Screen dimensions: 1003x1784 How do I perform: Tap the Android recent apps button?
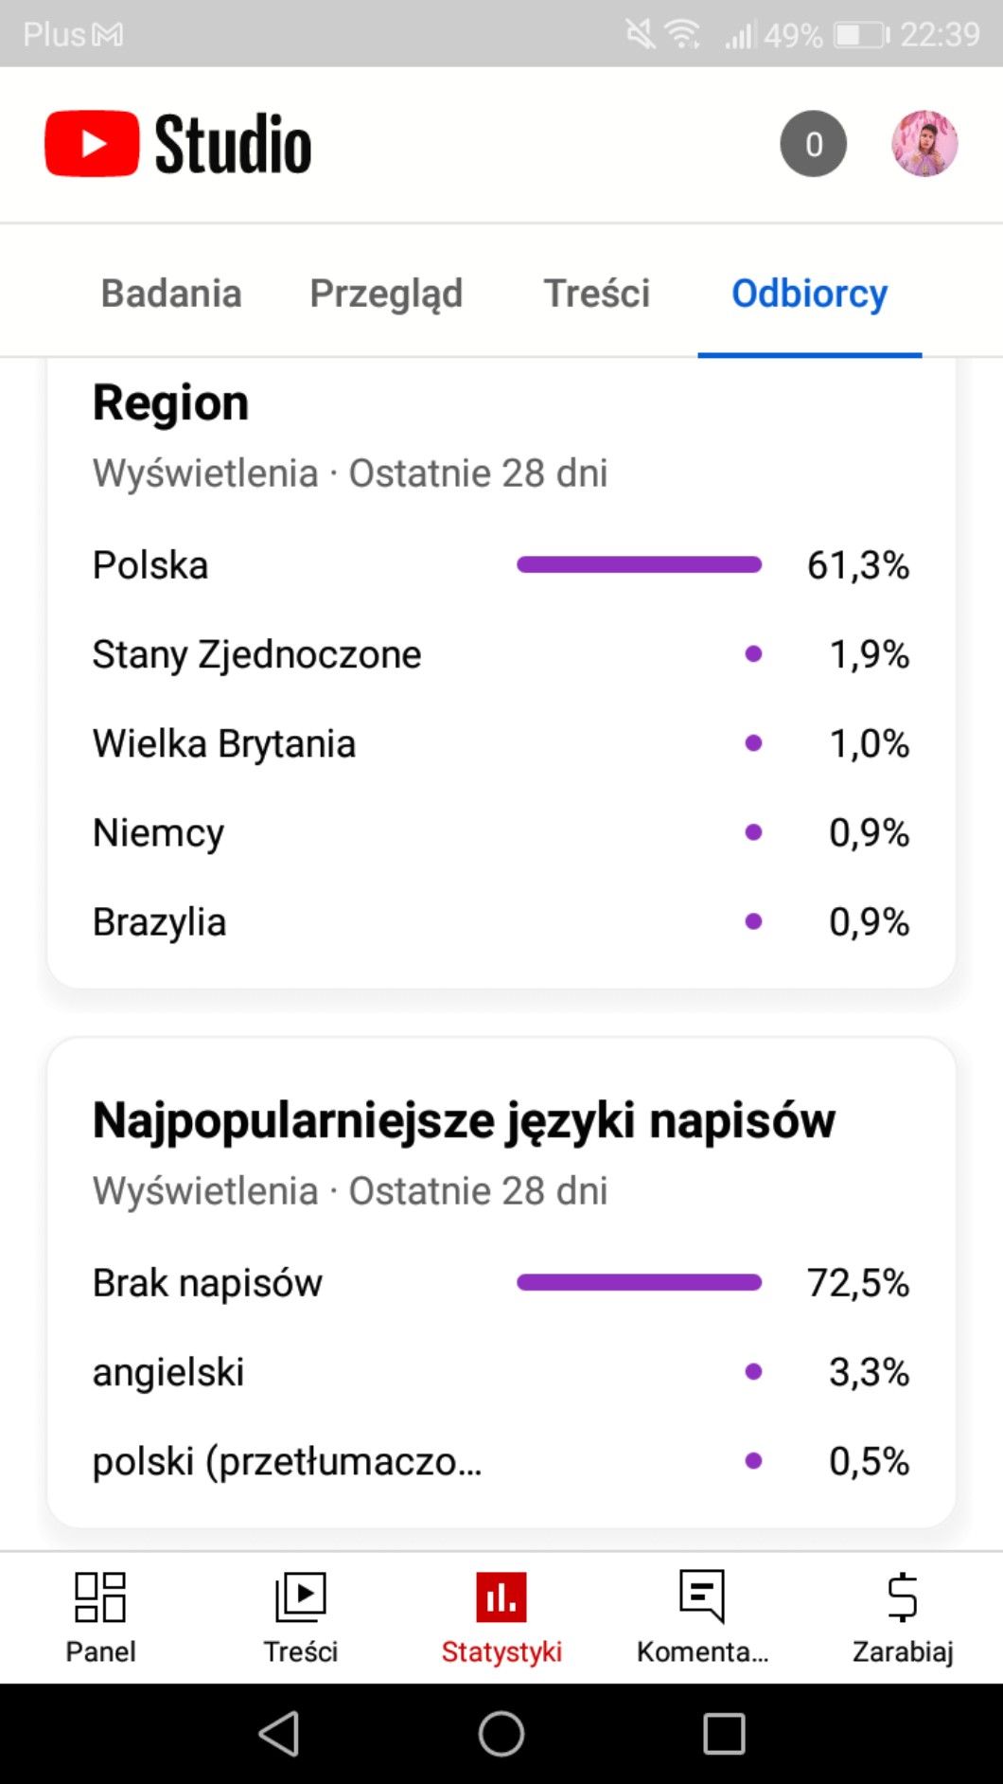[x=724, y=1734]
